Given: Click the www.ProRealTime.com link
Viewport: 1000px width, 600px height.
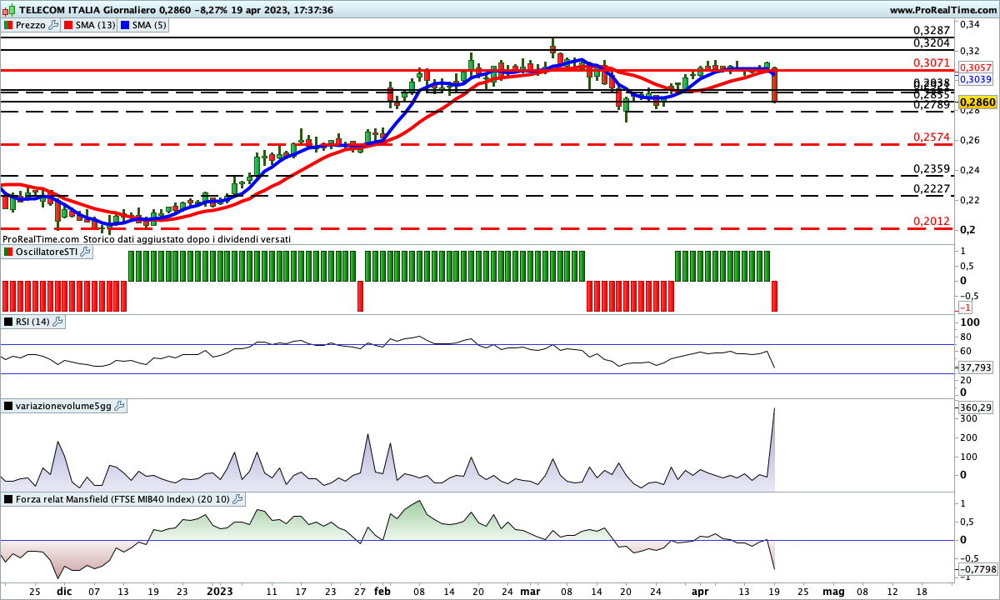Looking at the screenshot, I should 943,10.
